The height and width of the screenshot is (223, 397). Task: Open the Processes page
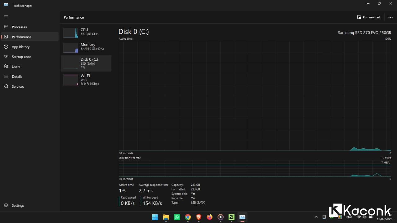coord(30,27)
